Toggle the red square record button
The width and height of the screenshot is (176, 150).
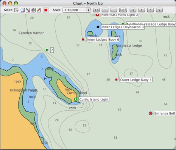pos(46,10)
